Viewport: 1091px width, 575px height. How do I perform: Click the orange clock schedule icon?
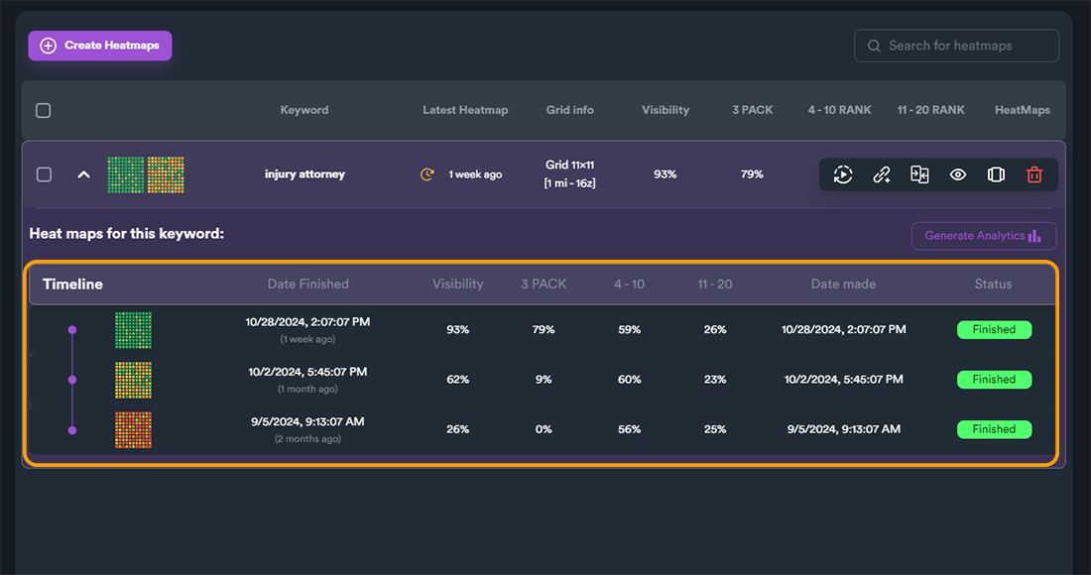tap(427, 174)
